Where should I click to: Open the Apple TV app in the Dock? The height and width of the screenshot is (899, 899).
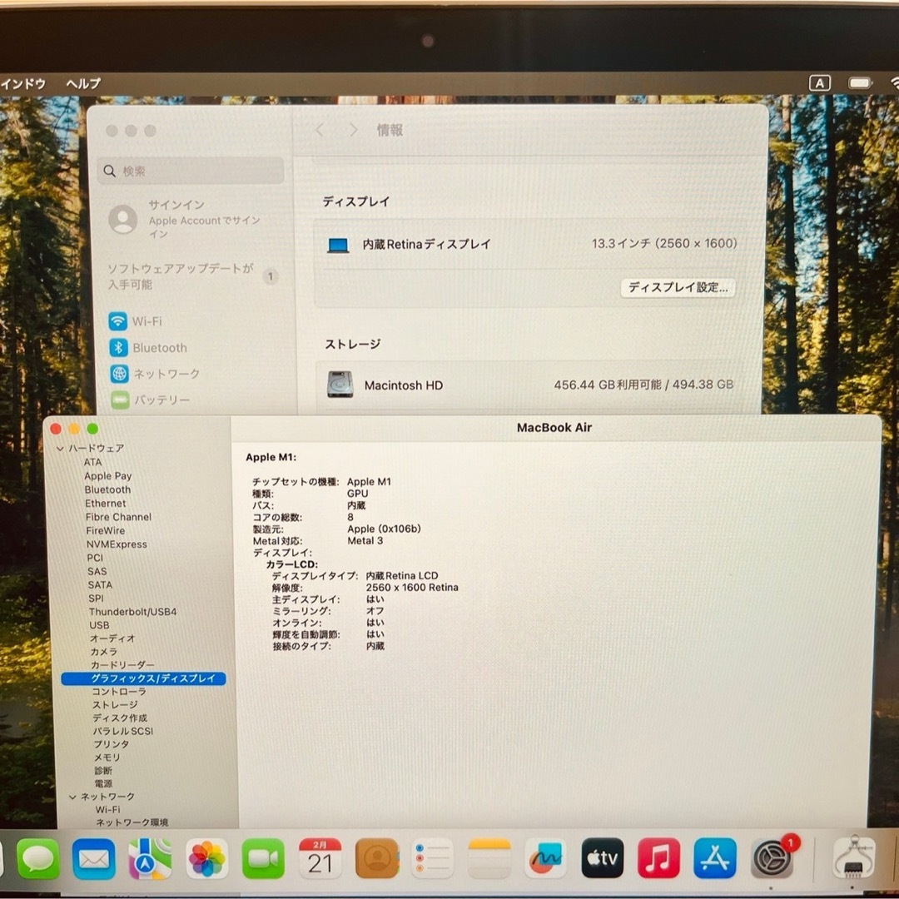603,858
